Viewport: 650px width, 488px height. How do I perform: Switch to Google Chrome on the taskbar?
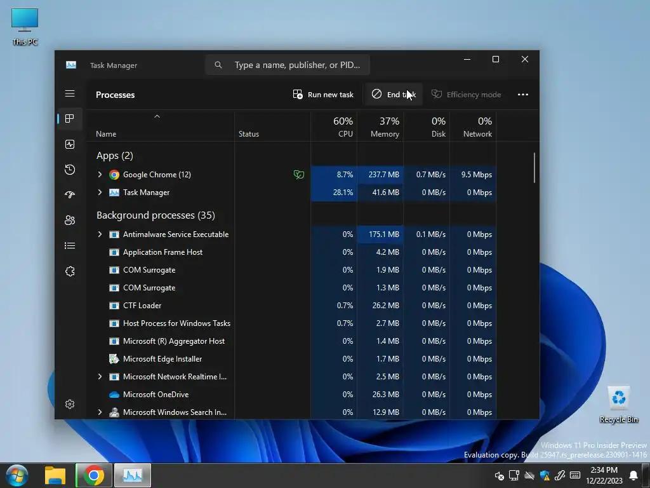94,475
